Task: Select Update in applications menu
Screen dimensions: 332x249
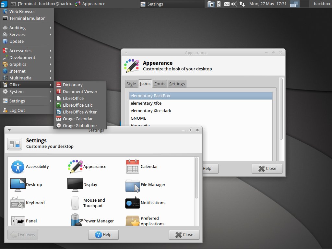Action: tap(27, 41)
